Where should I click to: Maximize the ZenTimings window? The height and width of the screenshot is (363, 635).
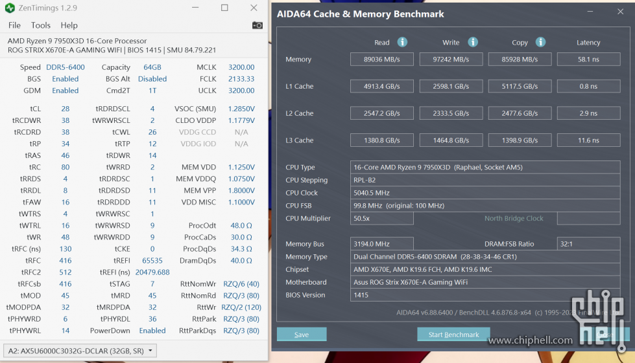(224, 8)
